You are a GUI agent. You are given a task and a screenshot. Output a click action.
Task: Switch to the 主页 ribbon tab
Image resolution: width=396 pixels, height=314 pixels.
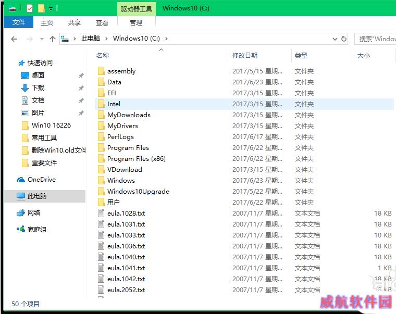point(47,23)
